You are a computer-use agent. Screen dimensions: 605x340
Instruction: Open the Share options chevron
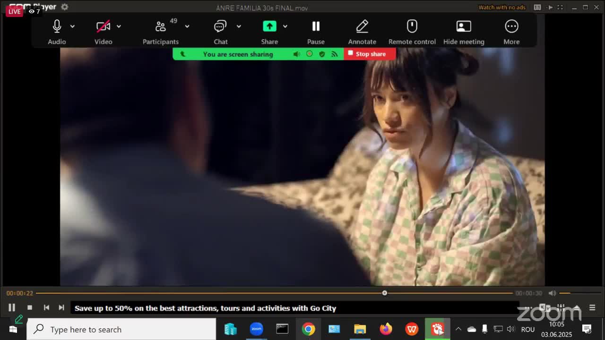pos(285,26)
